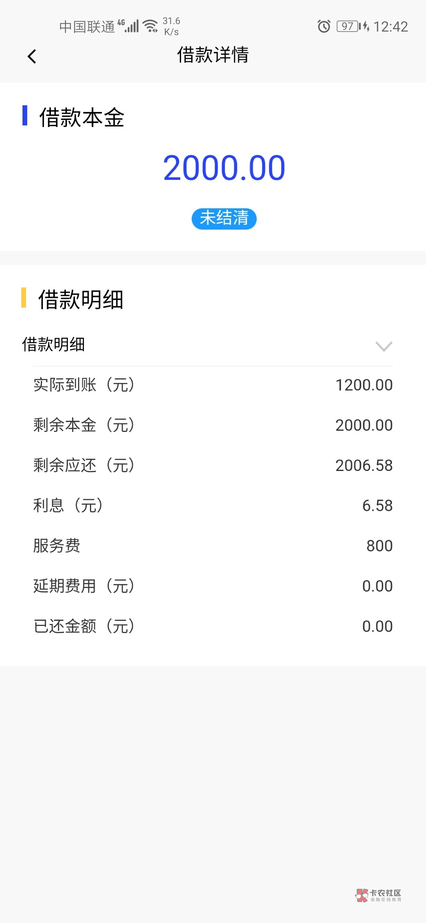Tap the 剩余本金（元） row label
The image size is (426, 923).
[x=84, y=425]
